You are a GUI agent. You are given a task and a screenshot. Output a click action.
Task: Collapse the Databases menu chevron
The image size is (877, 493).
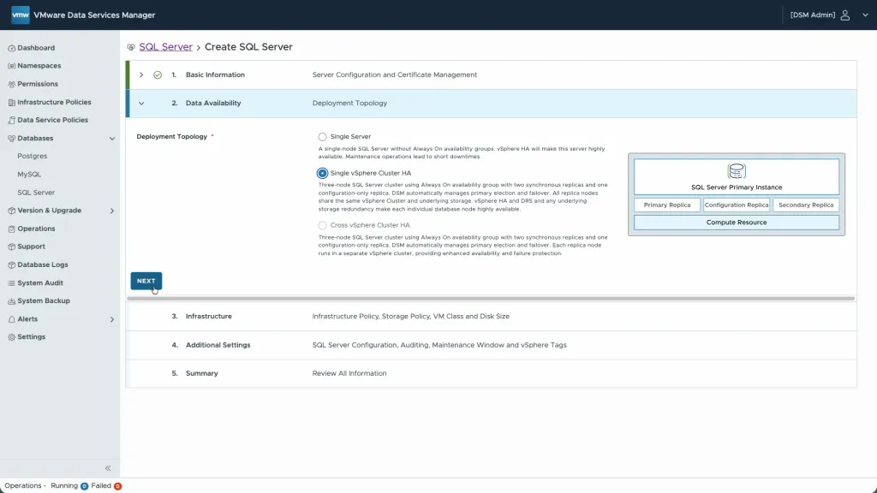pos(112,139)
